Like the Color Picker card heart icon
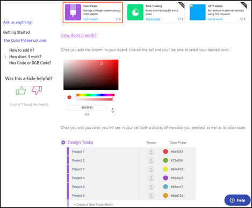 pyautogui.click(x=117, y=19)
